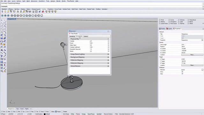Click the check-mark icon in left toolbar
The width and height of the screenshot is (204, 115).
pyautogui.click(x=5, y=68)
